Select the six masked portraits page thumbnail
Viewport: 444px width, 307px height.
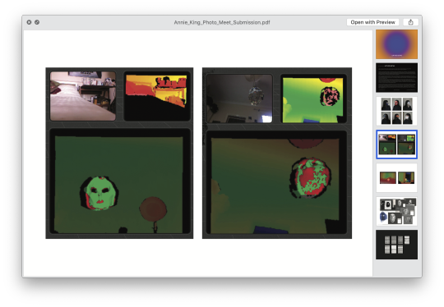click(396, 111)
